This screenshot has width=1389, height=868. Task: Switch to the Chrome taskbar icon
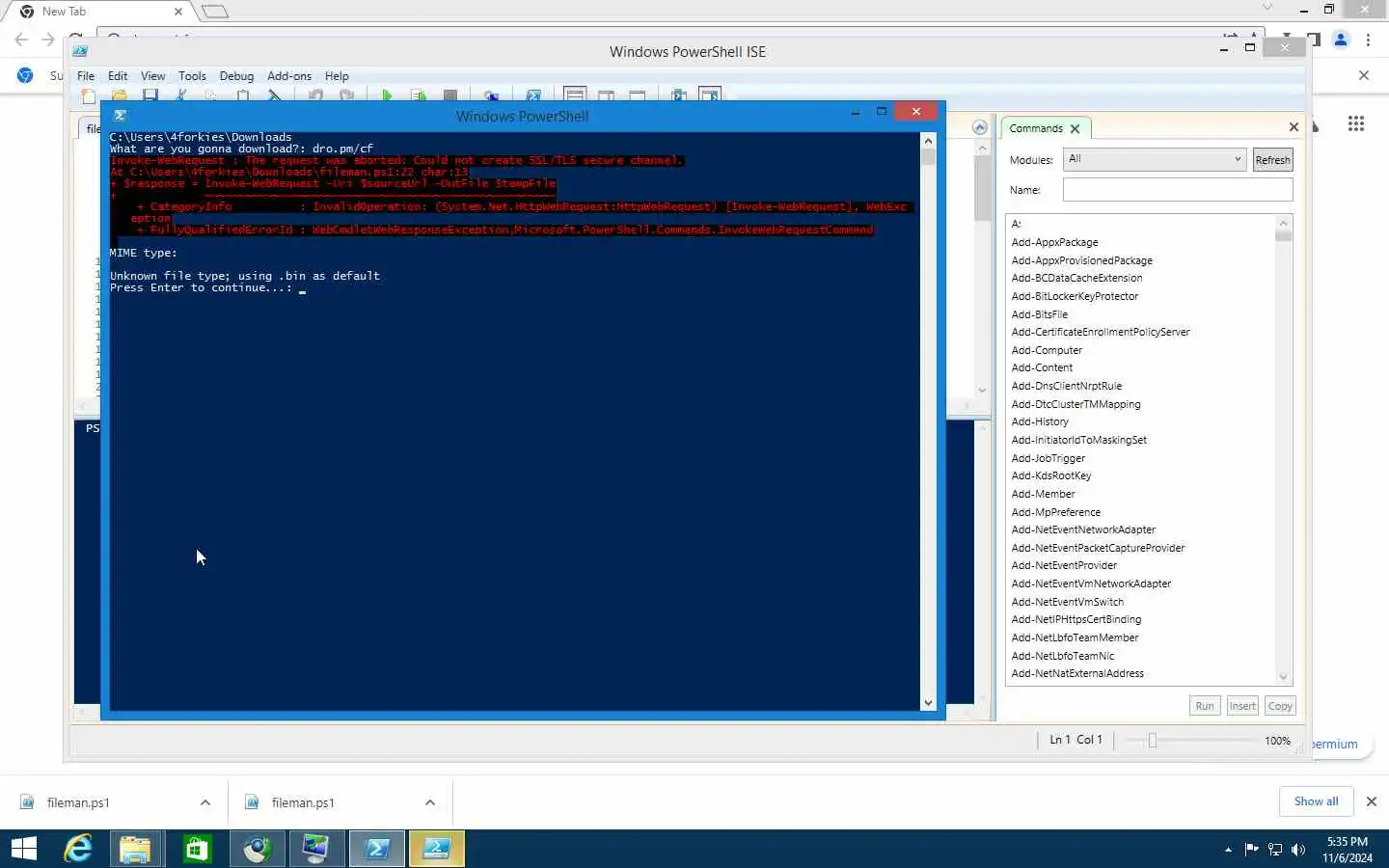(x=257, y=849)
